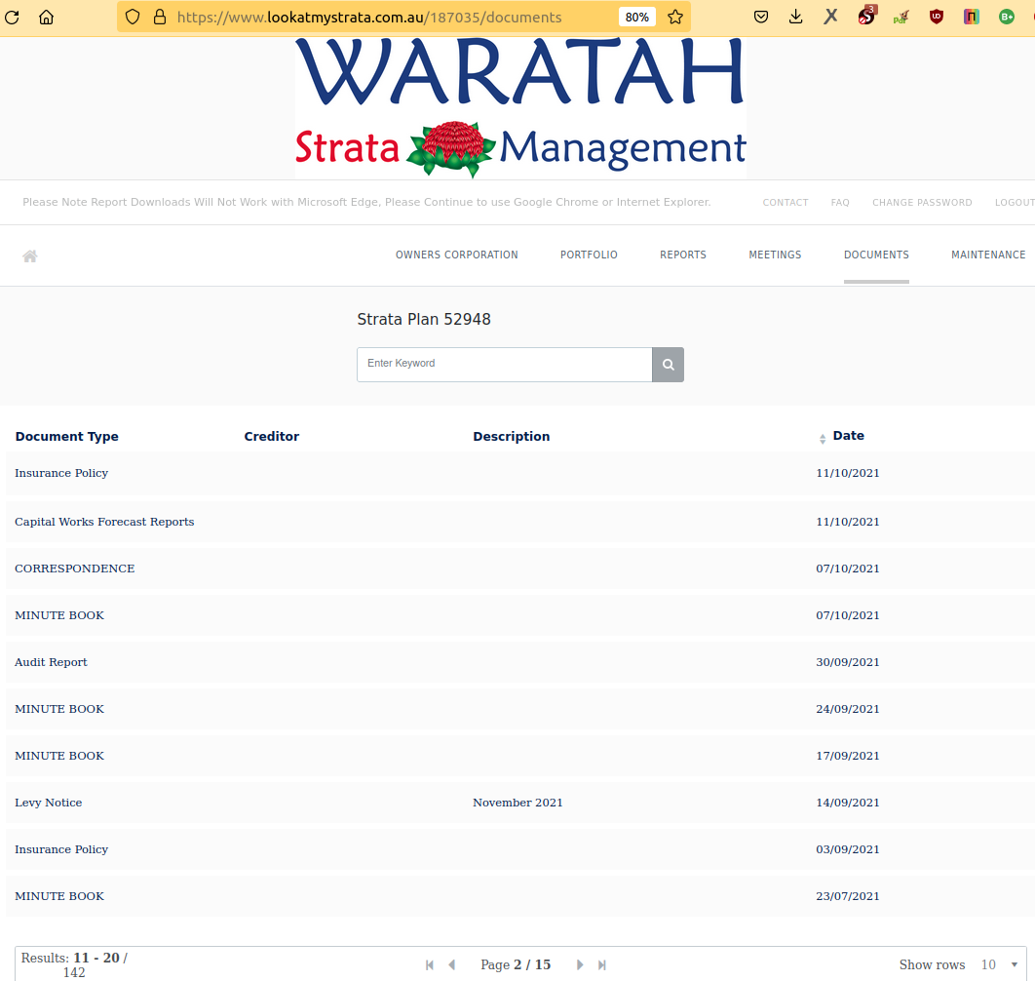The width and height of the screenshot is (1035, 981).
Task: Open the Change Password link
Action: (921, 203)
